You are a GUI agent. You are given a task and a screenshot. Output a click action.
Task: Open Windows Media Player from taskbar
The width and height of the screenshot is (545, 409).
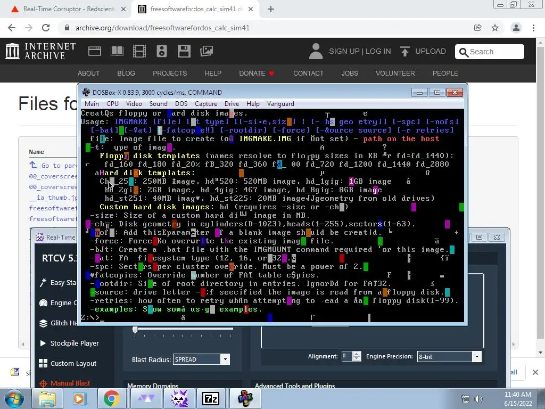[x=79, y=398]
